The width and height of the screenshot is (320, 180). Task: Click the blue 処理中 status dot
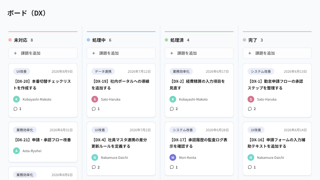(x=88, y=40)
